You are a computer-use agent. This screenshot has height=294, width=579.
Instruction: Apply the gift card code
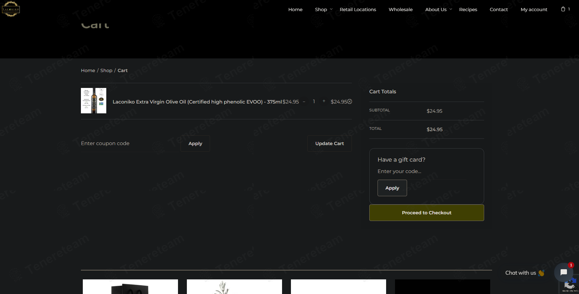pyautogui.click(x=392, y=188)
